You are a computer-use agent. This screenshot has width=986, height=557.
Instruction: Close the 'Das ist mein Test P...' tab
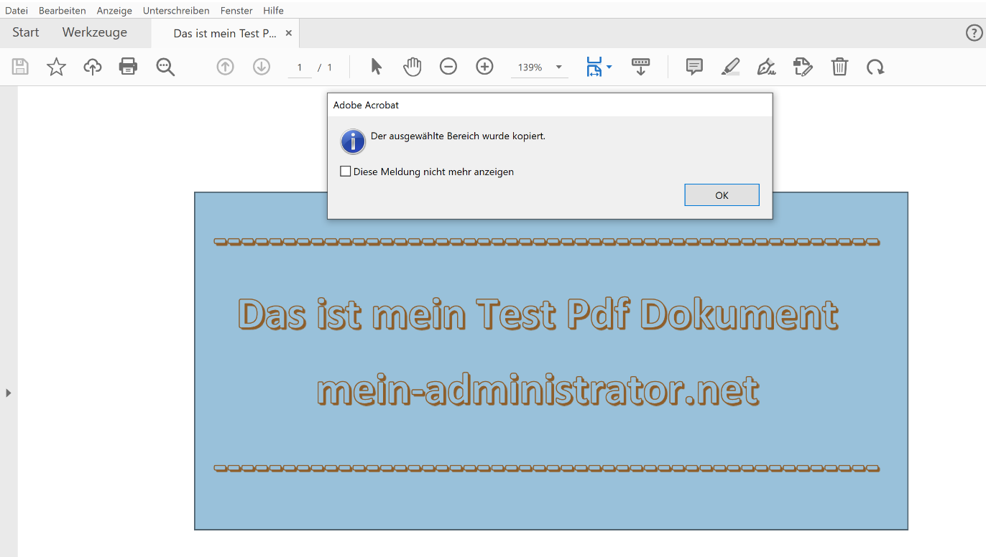[289, 33]
